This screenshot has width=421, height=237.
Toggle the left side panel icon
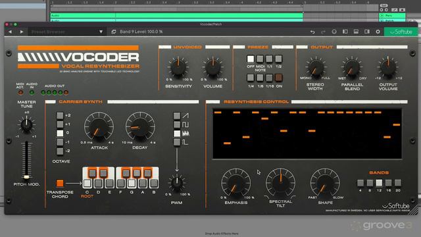pyautogui.click(x=345, y=32)
